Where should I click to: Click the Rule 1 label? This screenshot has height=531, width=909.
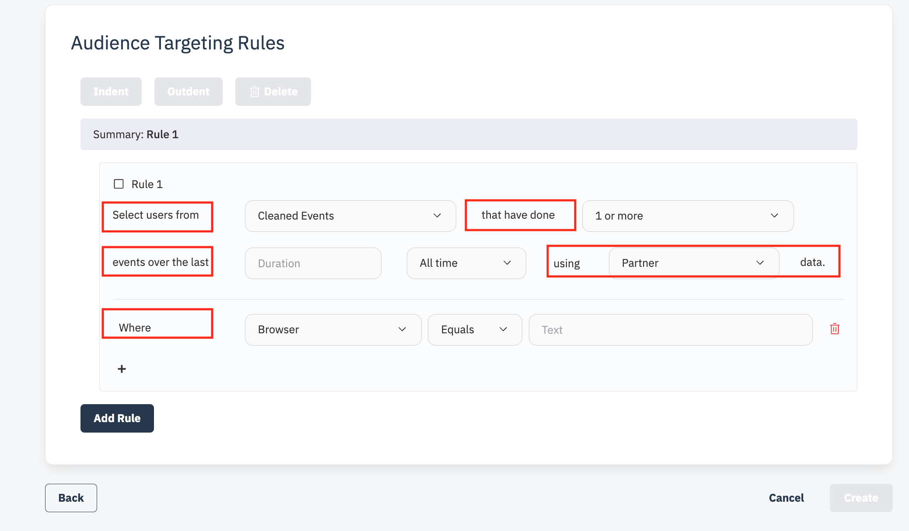147,184
